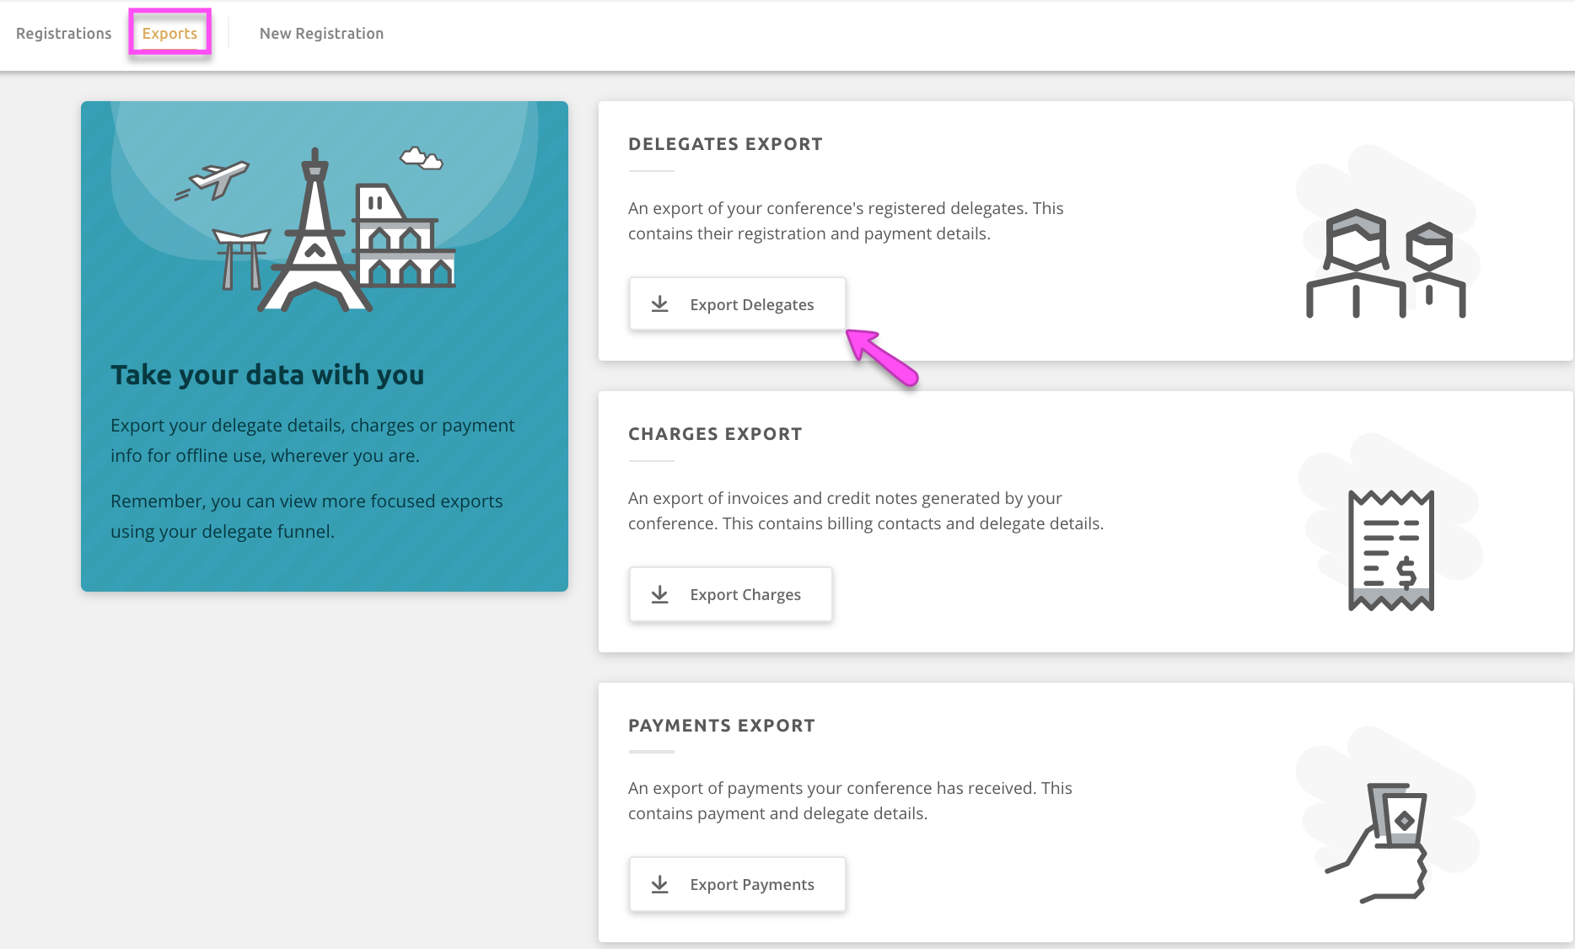Click the Export Payments button
1575x949 pixels.
[x=737, y=884]
